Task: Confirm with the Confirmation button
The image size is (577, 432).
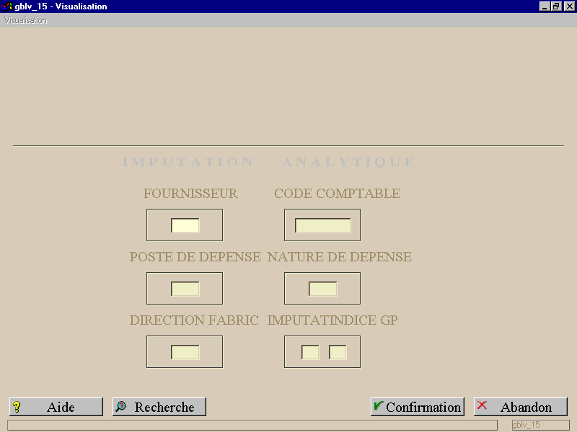Action: (x=418, y=407)
